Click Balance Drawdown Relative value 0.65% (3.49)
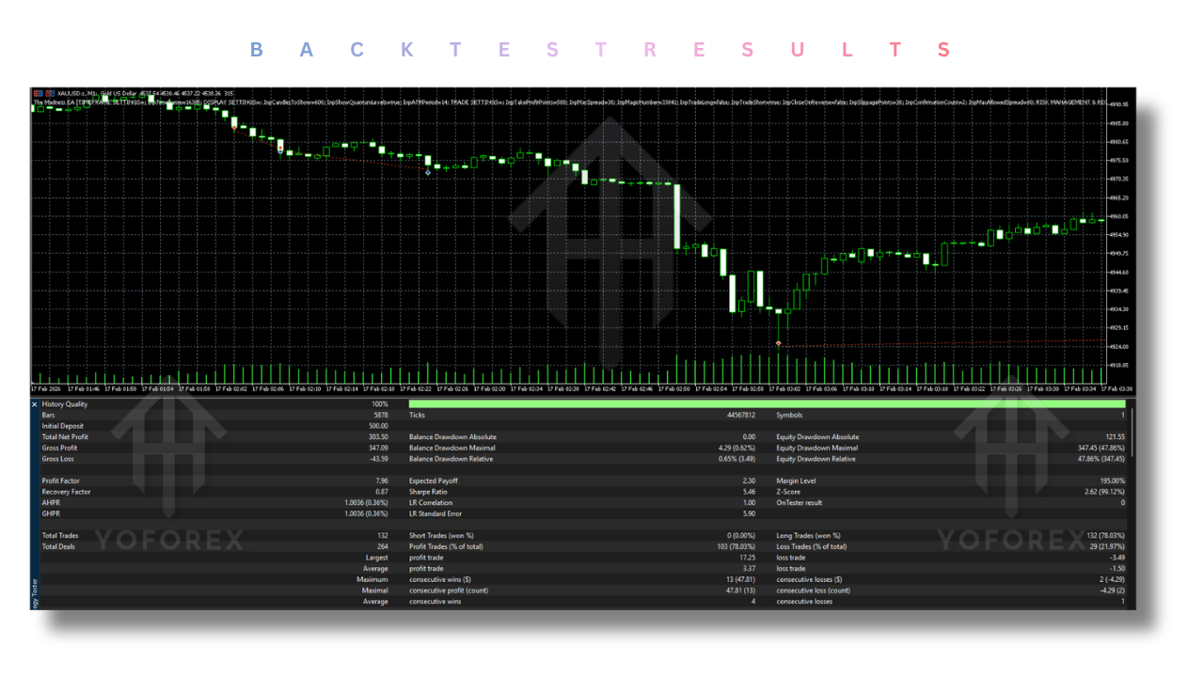Image resolution: width=1204 pixels, height=677 pixels. click(737, 459)
